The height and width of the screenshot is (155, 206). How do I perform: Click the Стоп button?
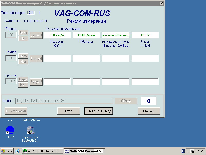point(69,111)
